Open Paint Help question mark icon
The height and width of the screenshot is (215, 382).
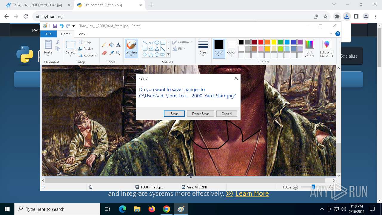click(338, 34)
